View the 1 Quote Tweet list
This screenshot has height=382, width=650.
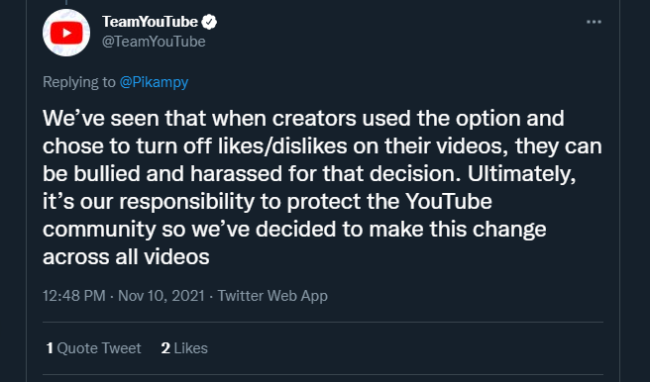[94, 348]
